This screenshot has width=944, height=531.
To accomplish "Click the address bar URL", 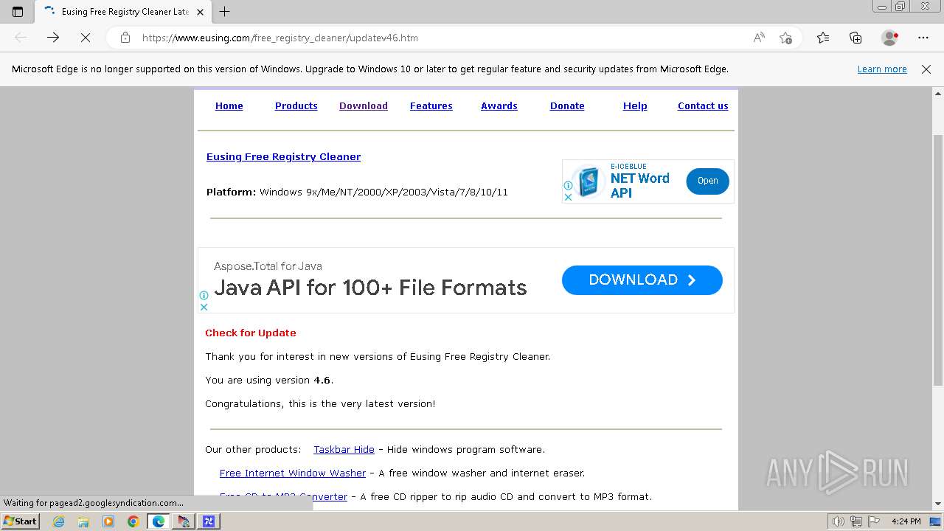I will (x=280, y=38).
